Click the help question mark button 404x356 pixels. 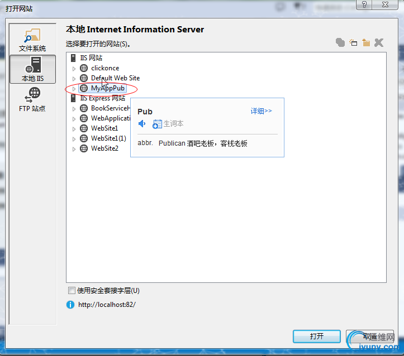[x=364, y=4]
